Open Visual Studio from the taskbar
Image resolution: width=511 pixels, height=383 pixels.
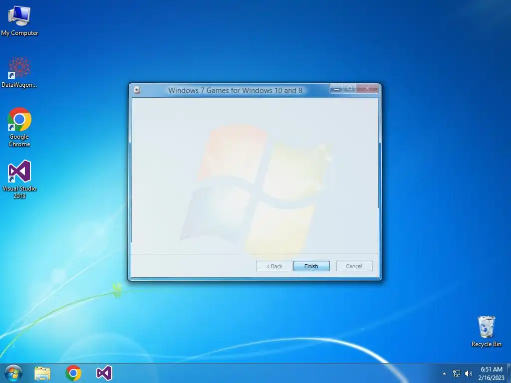point(104,373)
